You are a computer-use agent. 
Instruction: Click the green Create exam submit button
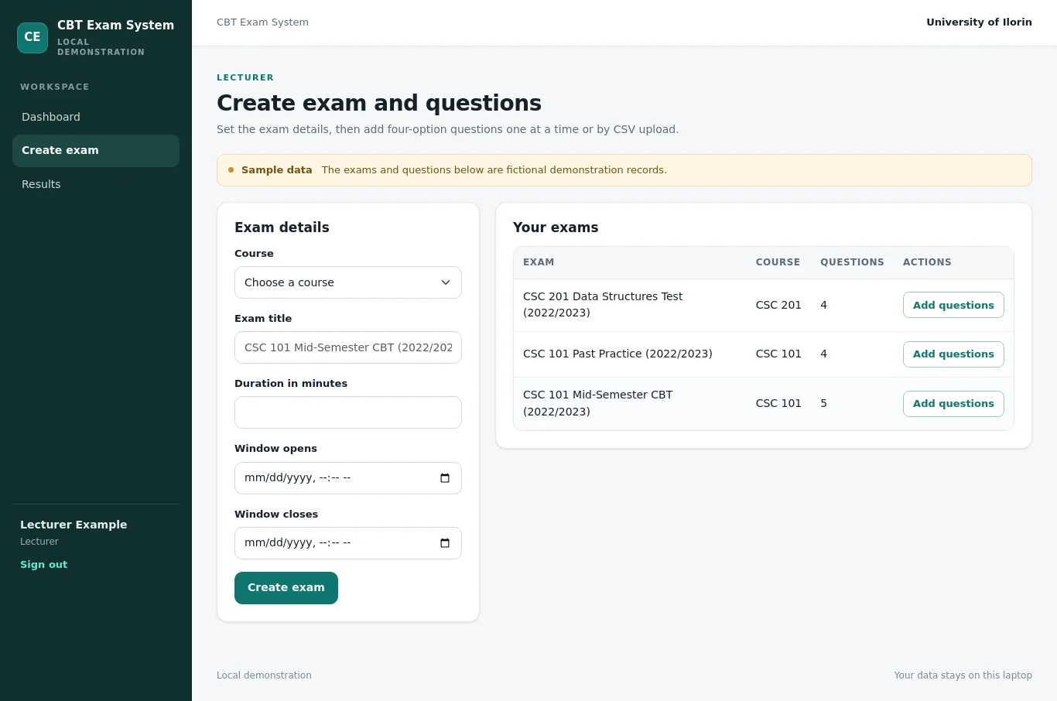(286, 588)
